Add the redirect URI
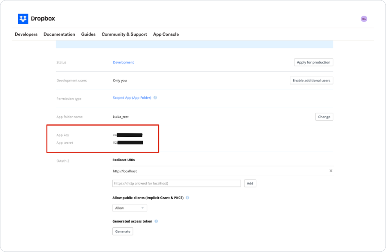Screen dimensions: 386x252 click(x=250, y=183)
